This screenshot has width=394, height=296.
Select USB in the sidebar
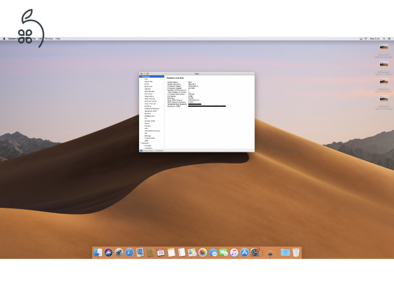click(x=147, y=141)
